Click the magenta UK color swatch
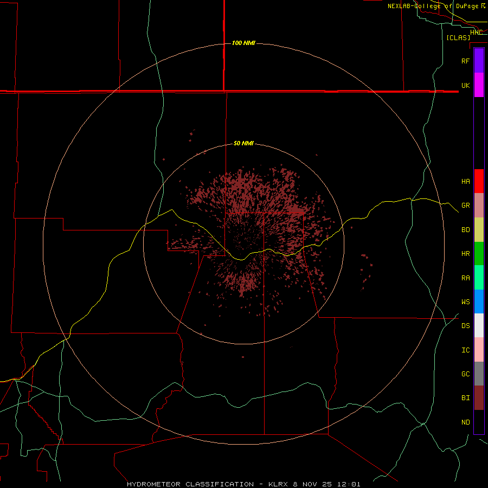This screenshot has height=488, width=488. (479, 85)
